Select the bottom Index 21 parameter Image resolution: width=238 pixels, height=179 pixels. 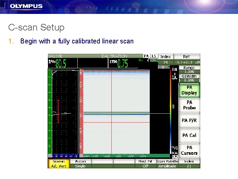189,164
